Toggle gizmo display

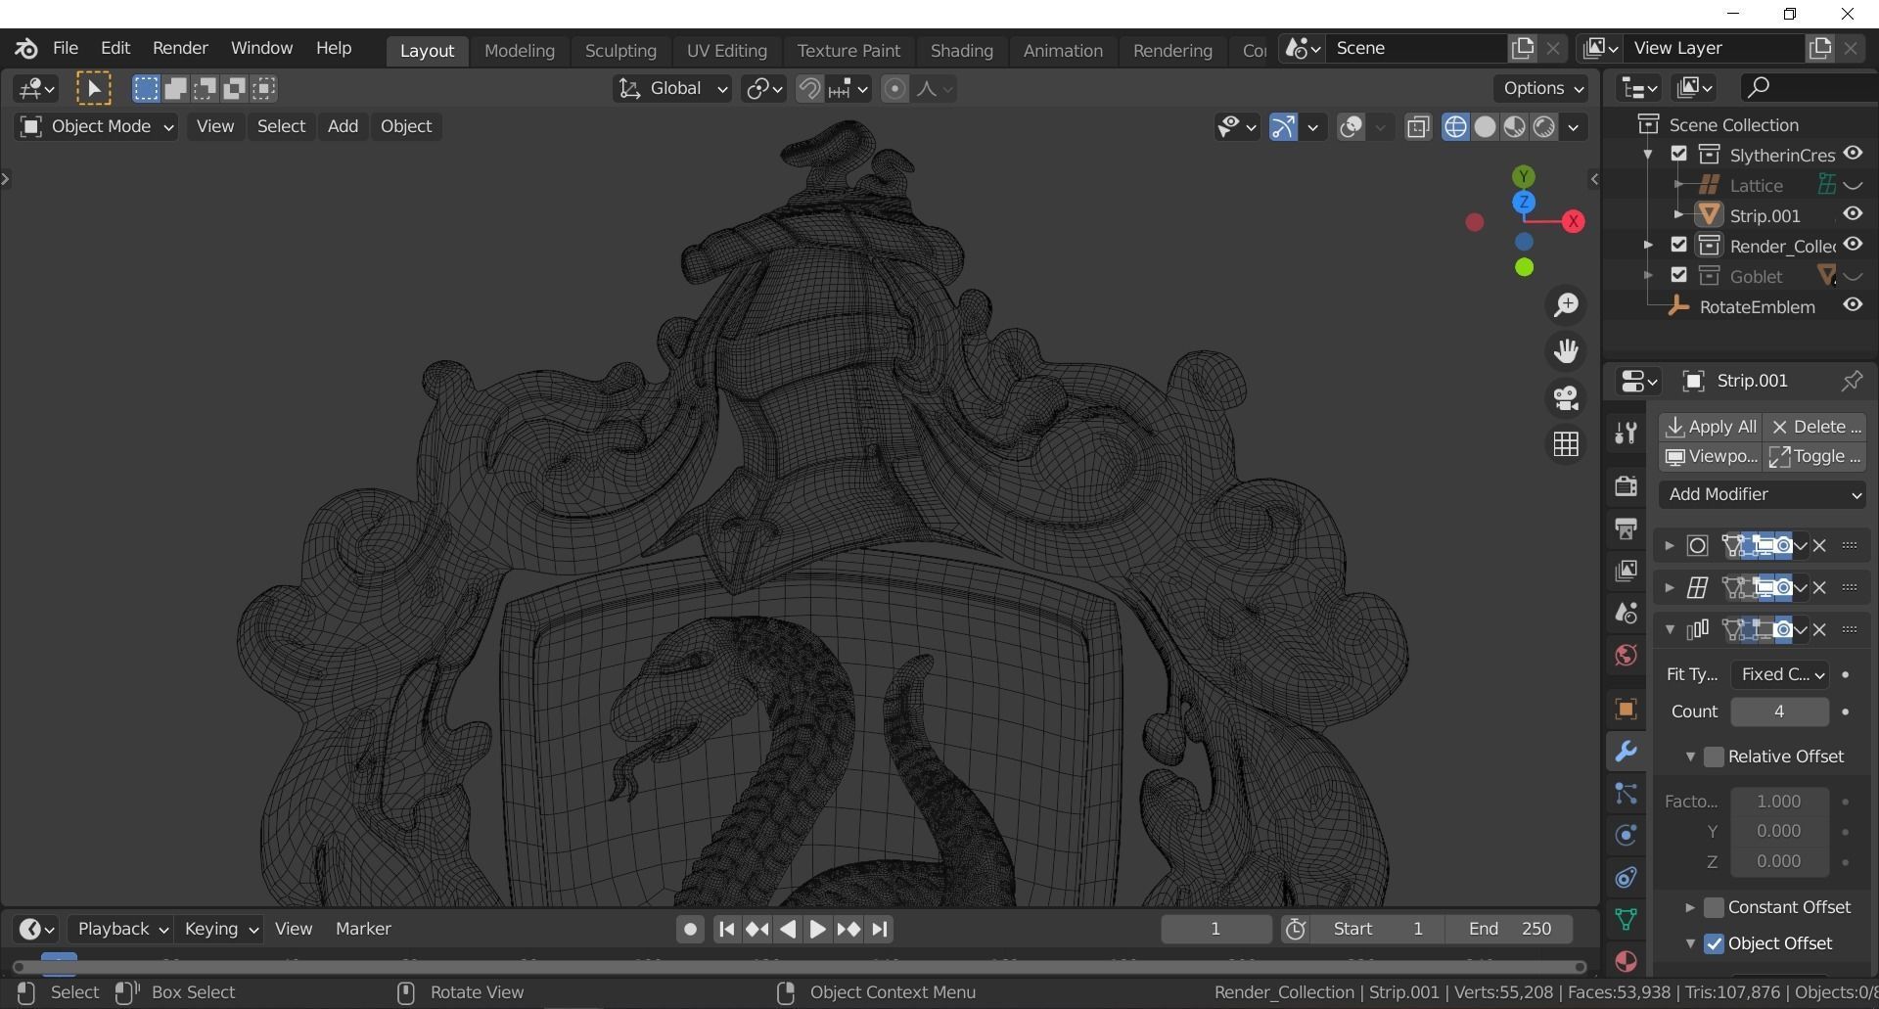pyautogui.click(x=1283, y=127)
